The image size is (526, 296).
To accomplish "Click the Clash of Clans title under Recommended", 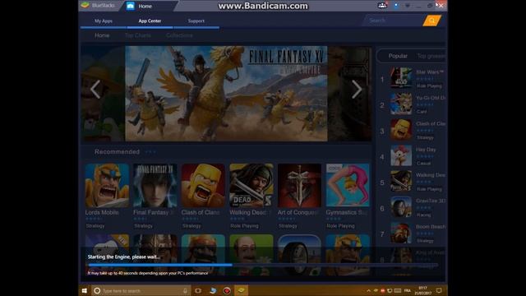I will 201,212.
